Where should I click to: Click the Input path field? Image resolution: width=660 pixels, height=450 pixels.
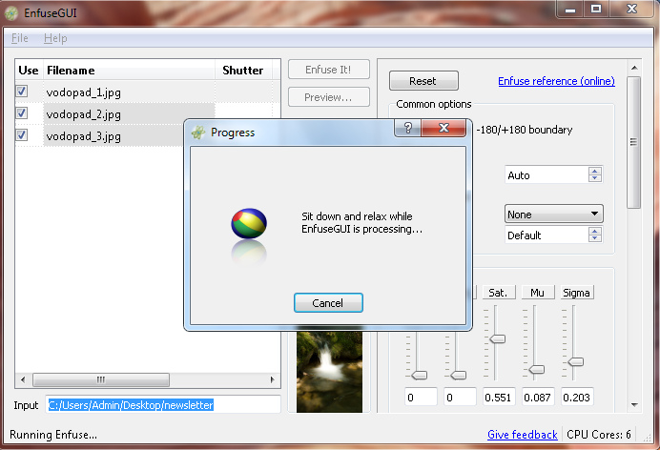[x=163, y=404]
